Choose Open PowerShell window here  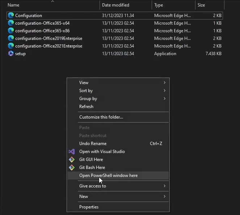(108, 175)
